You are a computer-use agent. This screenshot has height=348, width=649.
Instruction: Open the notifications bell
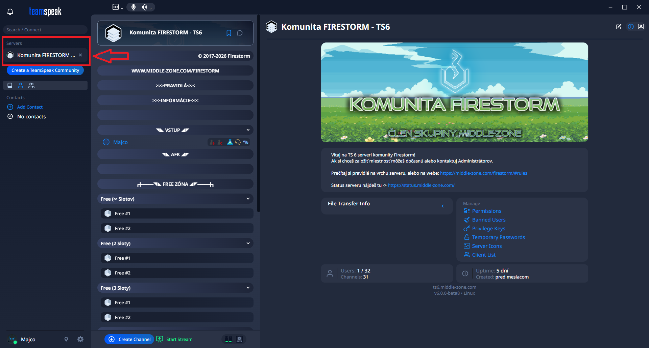point(10,12)
